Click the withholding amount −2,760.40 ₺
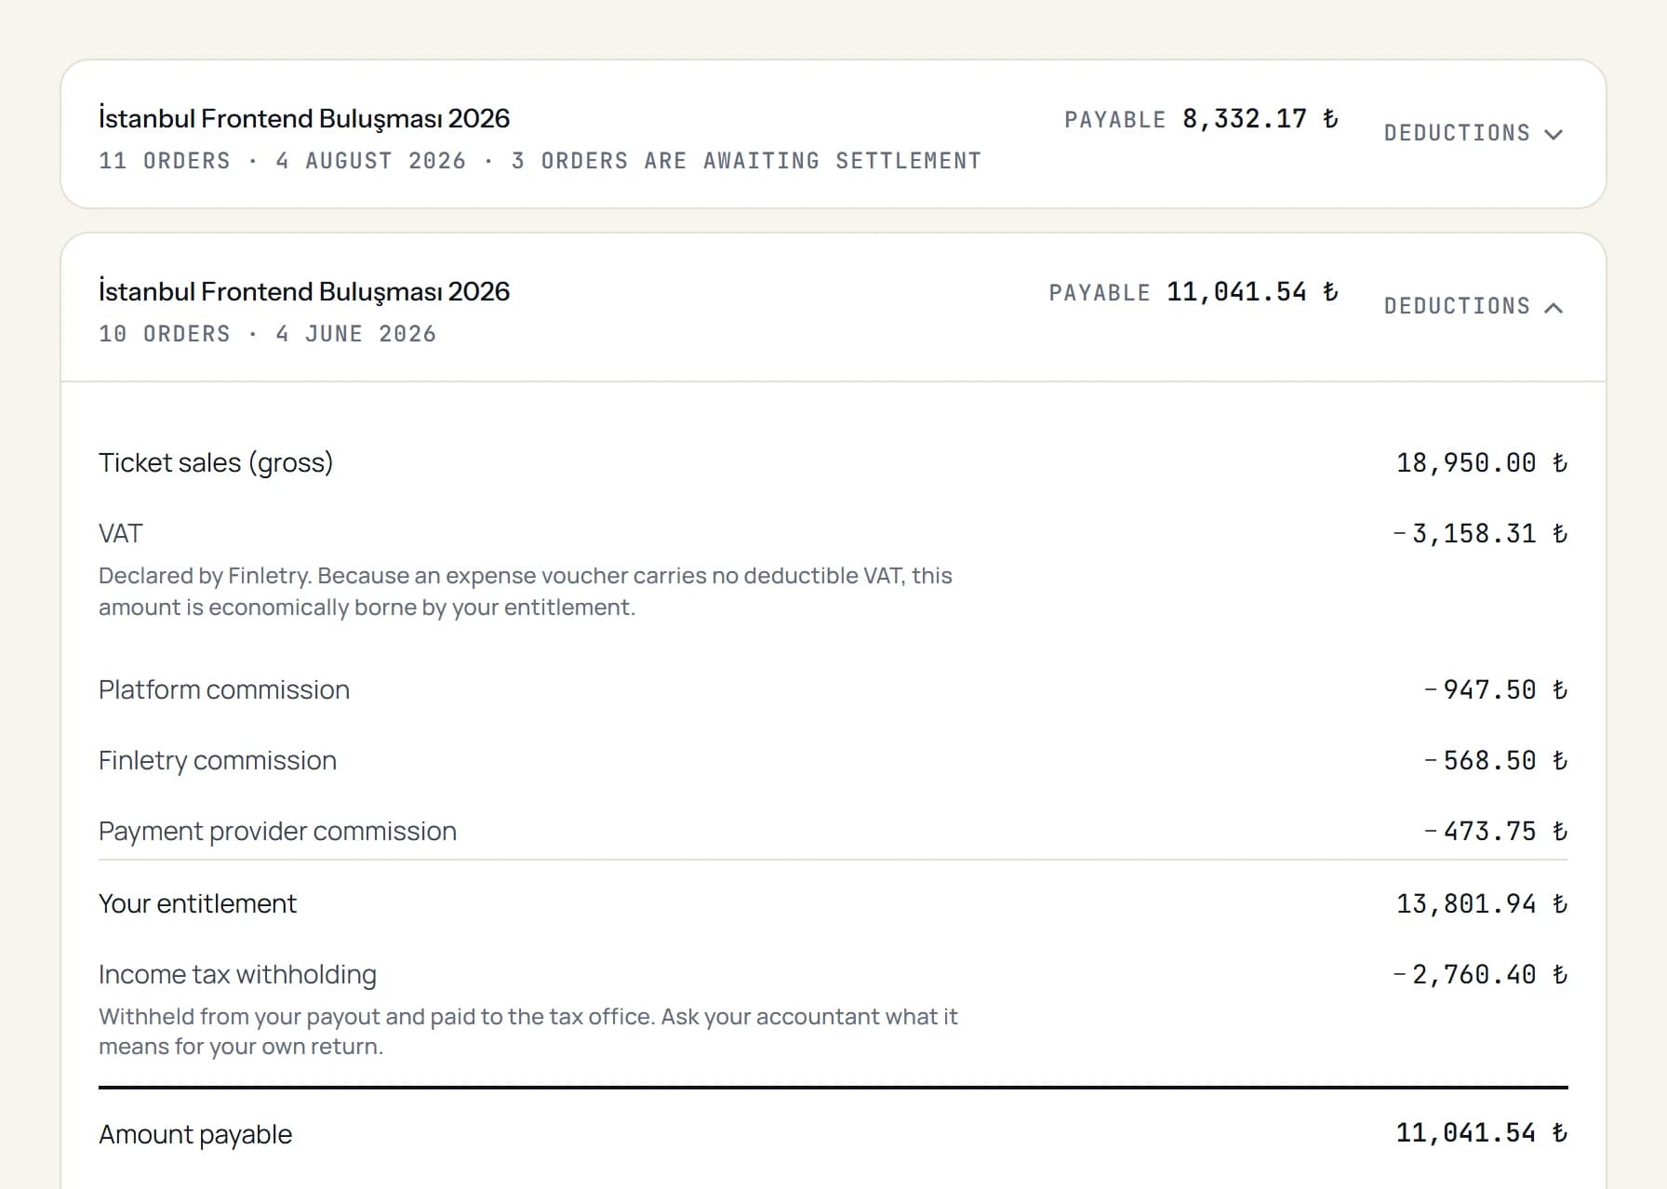Image resolution: width=1667 pixels, height=1189 pixels. pyautogui.click(x=1480, y=975)
